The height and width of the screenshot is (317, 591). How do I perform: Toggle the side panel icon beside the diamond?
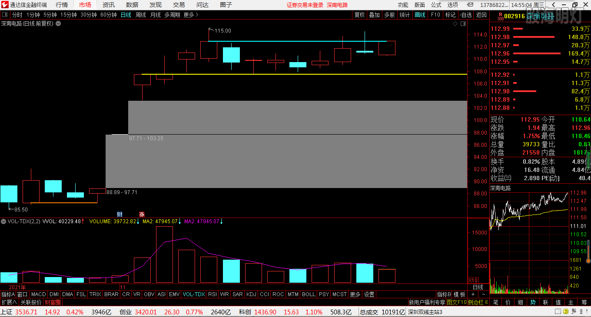463,23
